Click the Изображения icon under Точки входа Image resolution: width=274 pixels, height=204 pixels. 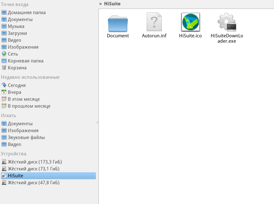point(4,47)
